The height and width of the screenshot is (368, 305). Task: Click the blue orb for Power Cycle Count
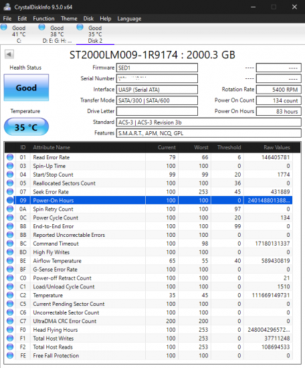tap(10, 217)
